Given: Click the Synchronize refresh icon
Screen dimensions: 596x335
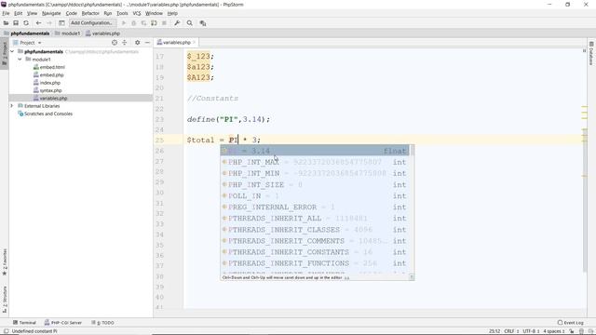Looking at the screenshot, I should tap(26, 23).
